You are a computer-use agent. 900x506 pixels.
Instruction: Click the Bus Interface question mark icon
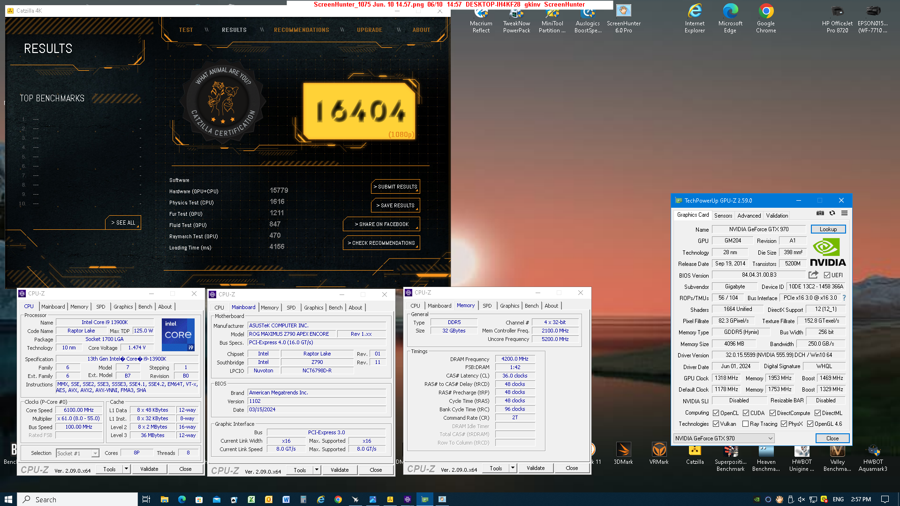[x=844, y=298]
